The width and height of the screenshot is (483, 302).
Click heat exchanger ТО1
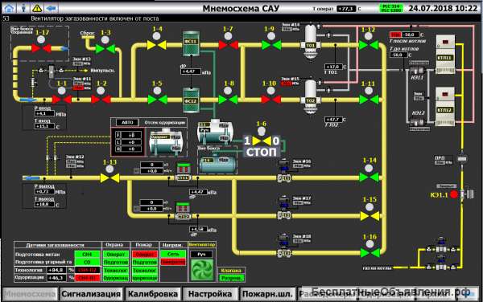(311, 42)
